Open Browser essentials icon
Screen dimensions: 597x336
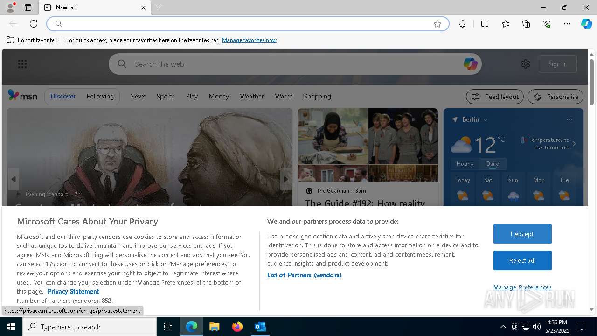547,24
